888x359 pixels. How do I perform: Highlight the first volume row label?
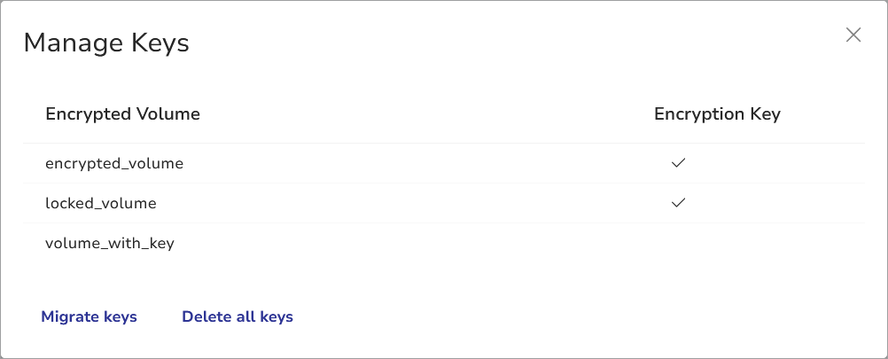tap(114, 163)
